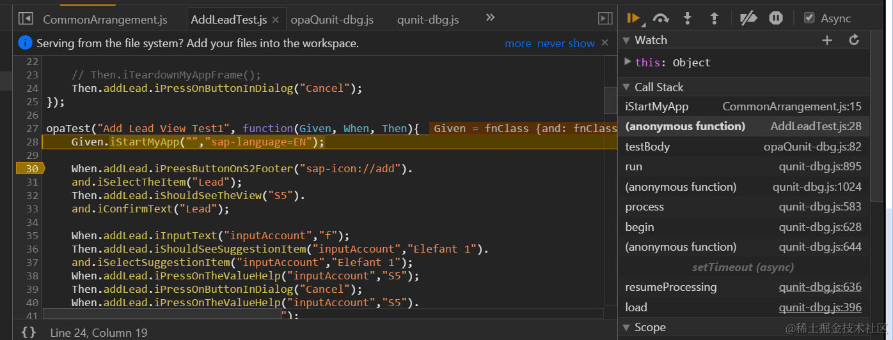Select anonymous function frame at qunit-dbg.js:1024

tap(743, 187)
